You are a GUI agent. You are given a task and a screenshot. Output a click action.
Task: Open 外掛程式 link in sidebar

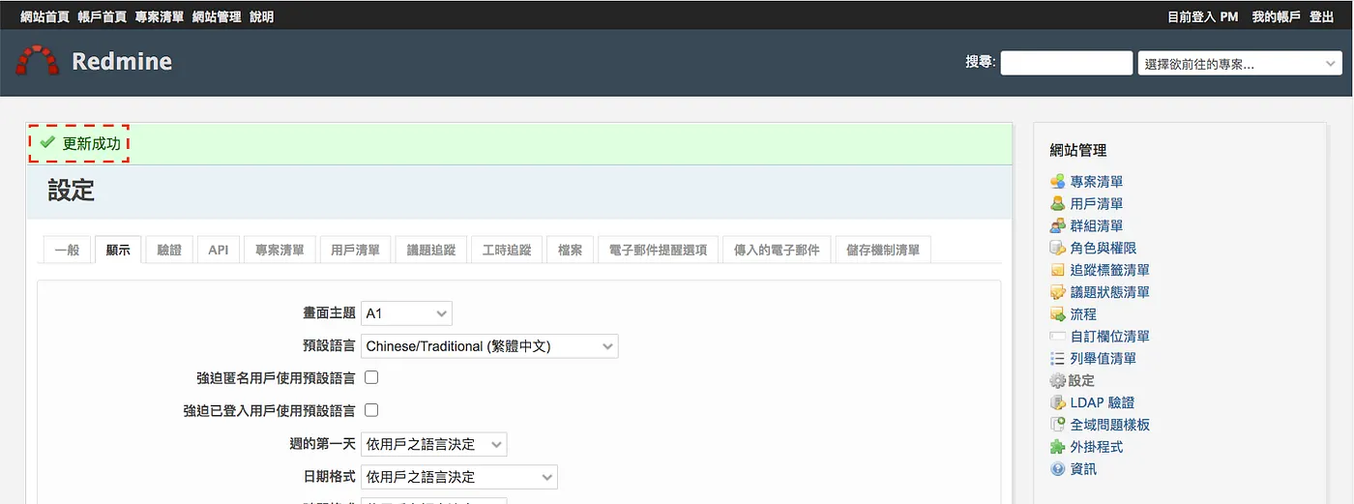tap(1097, 447)
